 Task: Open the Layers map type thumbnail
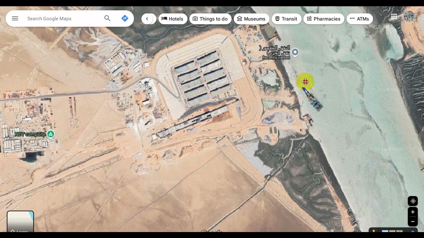coord(20,221)
